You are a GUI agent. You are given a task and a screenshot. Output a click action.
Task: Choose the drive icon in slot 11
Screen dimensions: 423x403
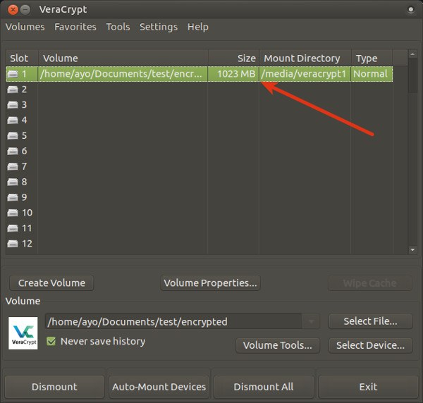point(13,228)
